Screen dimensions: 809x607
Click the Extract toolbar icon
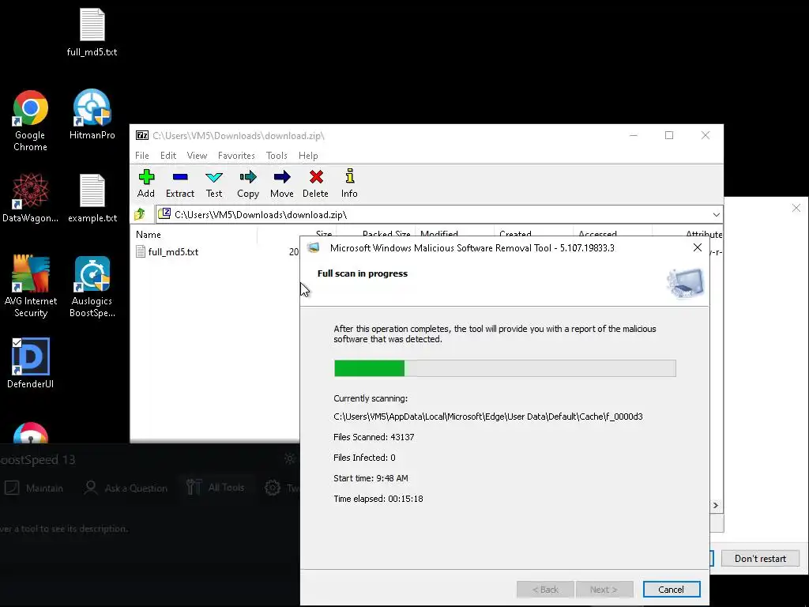tap(179, 183)
